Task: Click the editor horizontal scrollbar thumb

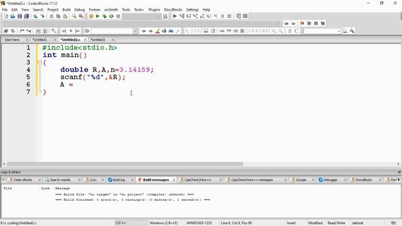Action: coord(125,164)
